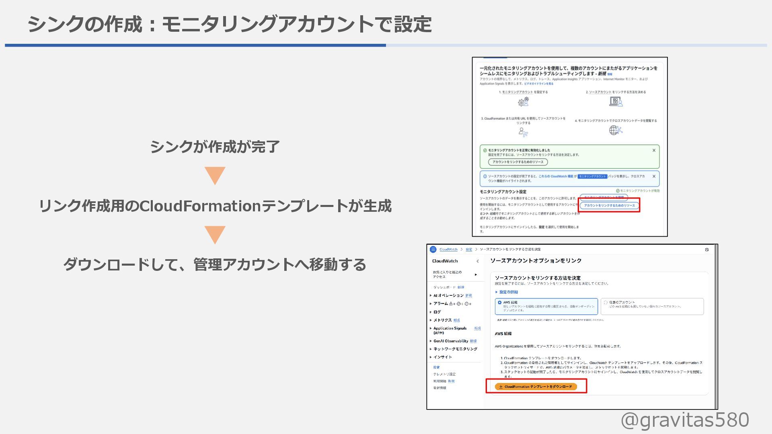Image resolution: width=772 pixels, height=434 pixels.
Task: Expand the 設定の詳細 section
Action: 507,292
